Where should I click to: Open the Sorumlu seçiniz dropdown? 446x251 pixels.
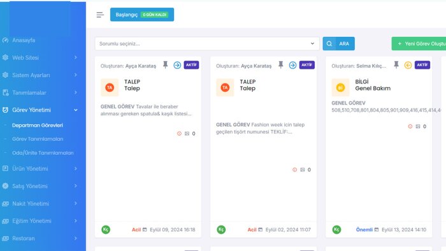(x=207, y=43)
